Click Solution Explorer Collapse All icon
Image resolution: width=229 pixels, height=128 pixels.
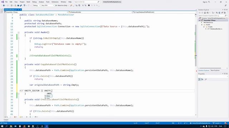click(222, 13)
